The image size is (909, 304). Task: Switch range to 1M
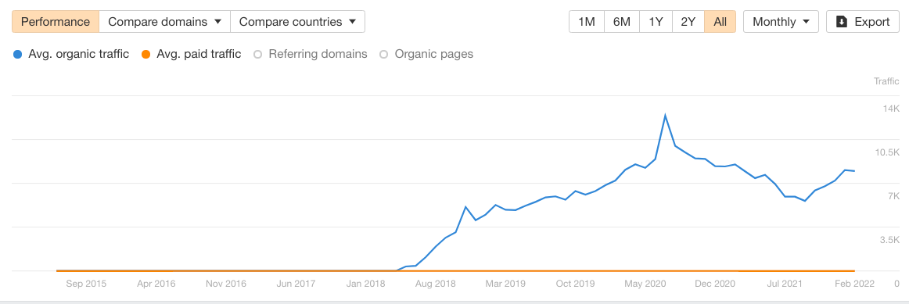coord(587,22)
